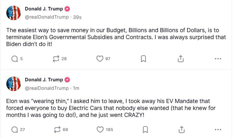Reply to the Elon subsidies post
Image resolution: width=235 pixels, height=138 pixels.
tap(15, 59)
